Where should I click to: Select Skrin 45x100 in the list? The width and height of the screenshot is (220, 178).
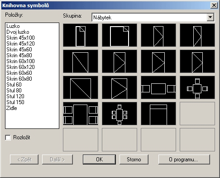[20, 38]
